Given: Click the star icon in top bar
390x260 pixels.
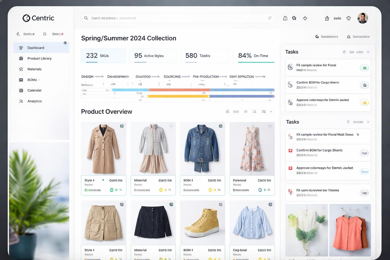Looking at the screenshot, I should coord(305,18).
